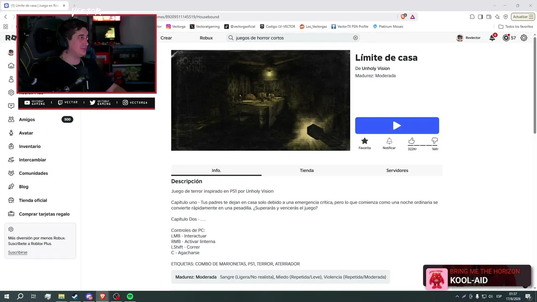Like the game with the thumbs-up icon
537x302 pixels.
[x=412, y=141]
